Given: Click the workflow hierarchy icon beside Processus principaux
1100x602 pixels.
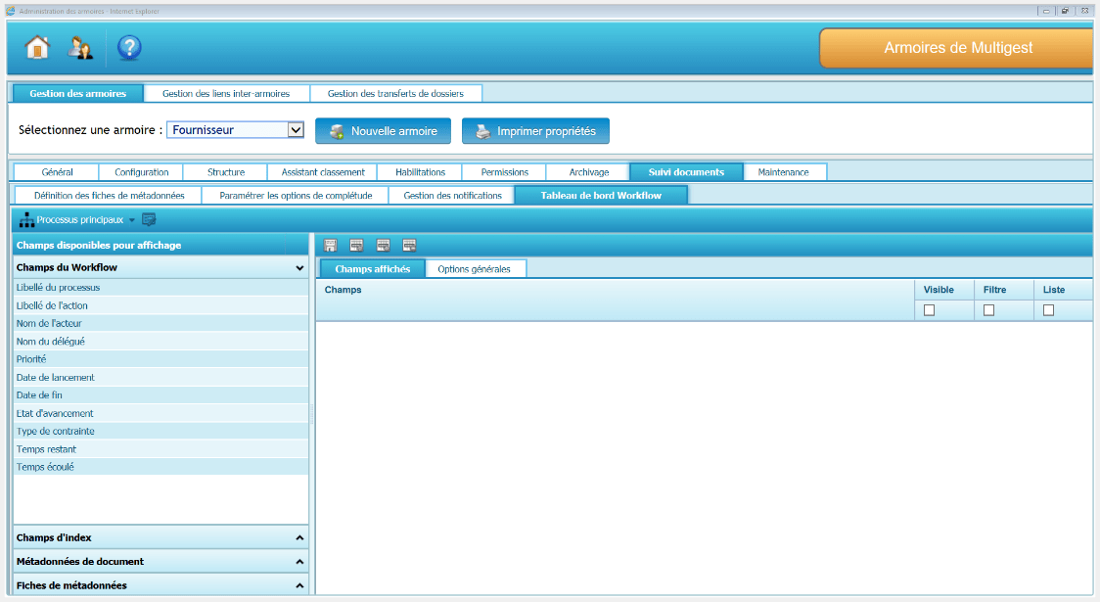Looking at the screenshot, I should tap(26, 220).
